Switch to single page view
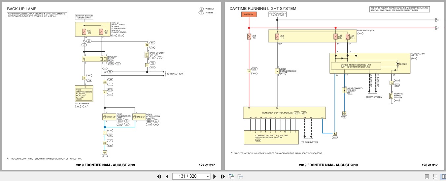Image resolution: width=446 pixels, height=181 pixels. [427, 177]
